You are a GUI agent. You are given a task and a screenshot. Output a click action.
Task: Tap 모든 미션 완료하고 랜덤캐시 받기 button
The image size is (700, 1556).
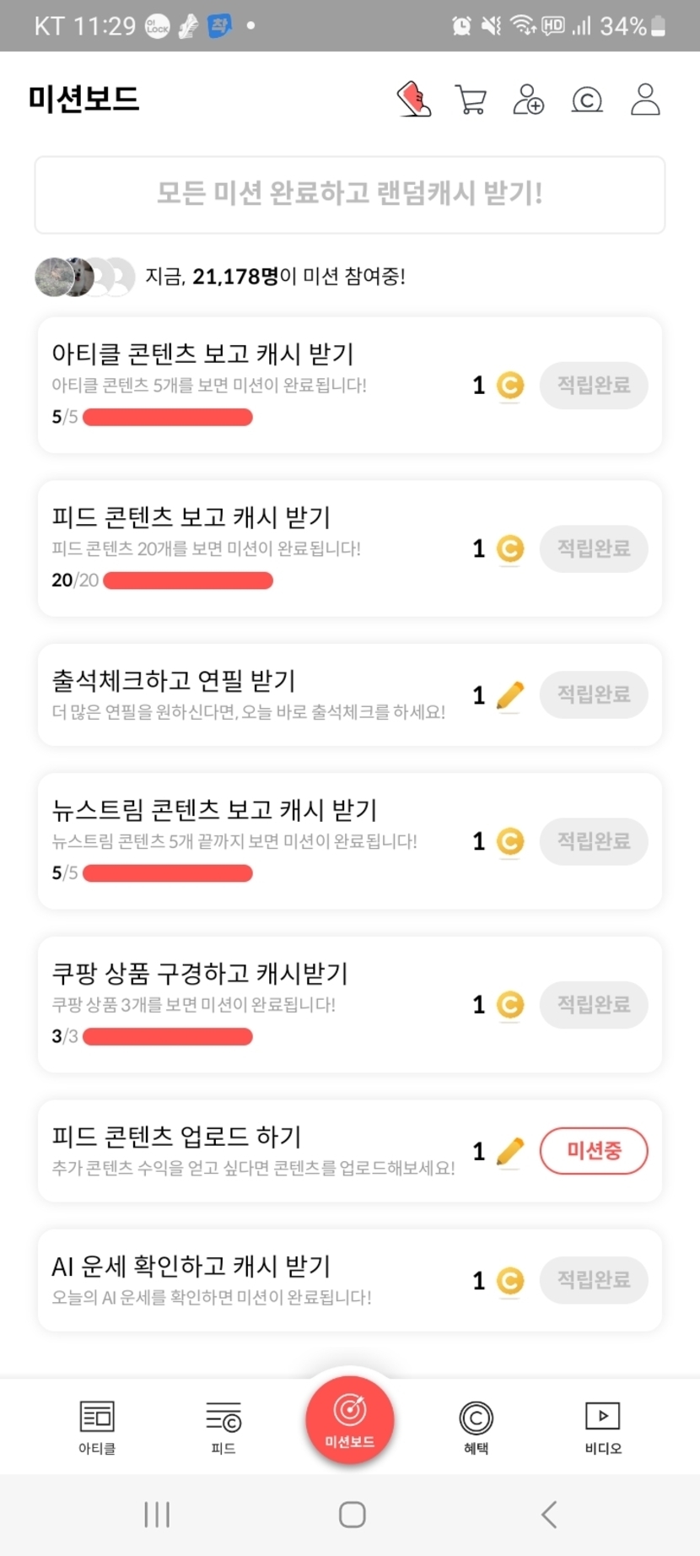tap(350, 194)
